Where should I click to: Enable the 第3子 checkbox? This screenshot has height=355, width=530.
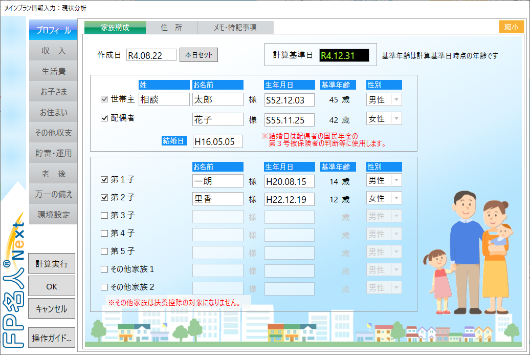tap(104, 216)
